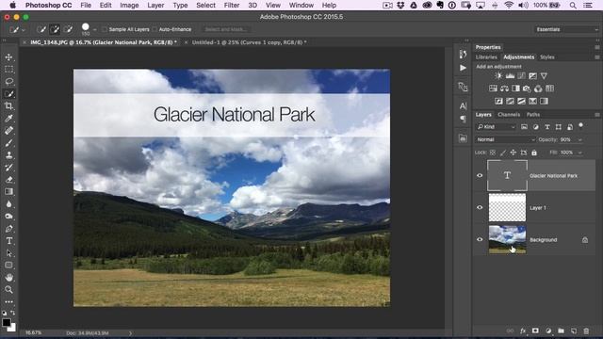Open the brush picker dropdown arrow
The width and height of the screenshot is (603, 339).
pyautogui.click(x=94, y=29)
